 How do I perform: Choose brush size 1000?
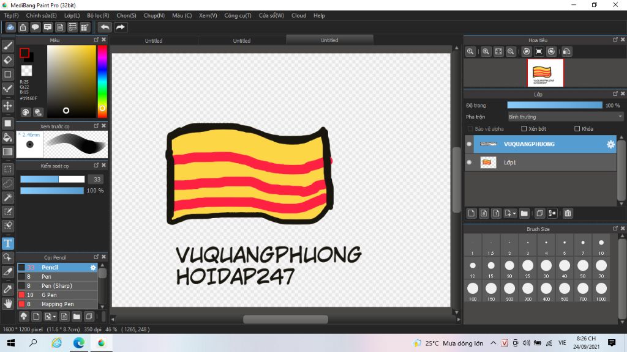pos(601,291)
